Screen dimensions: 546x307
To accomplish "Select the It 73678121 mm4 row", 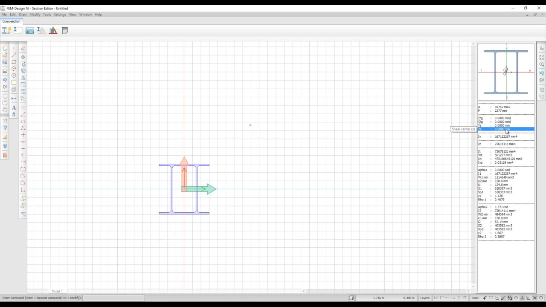I will (x=506, y=151).
